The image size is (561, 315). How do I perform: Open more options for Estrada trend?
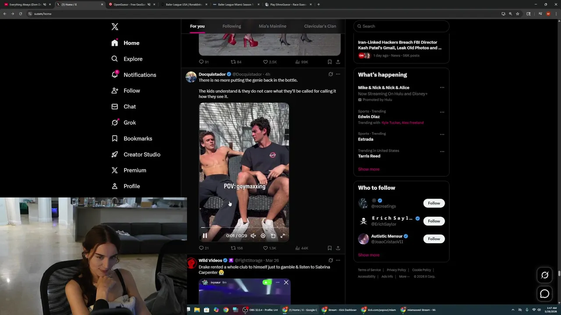coord(442,134)
